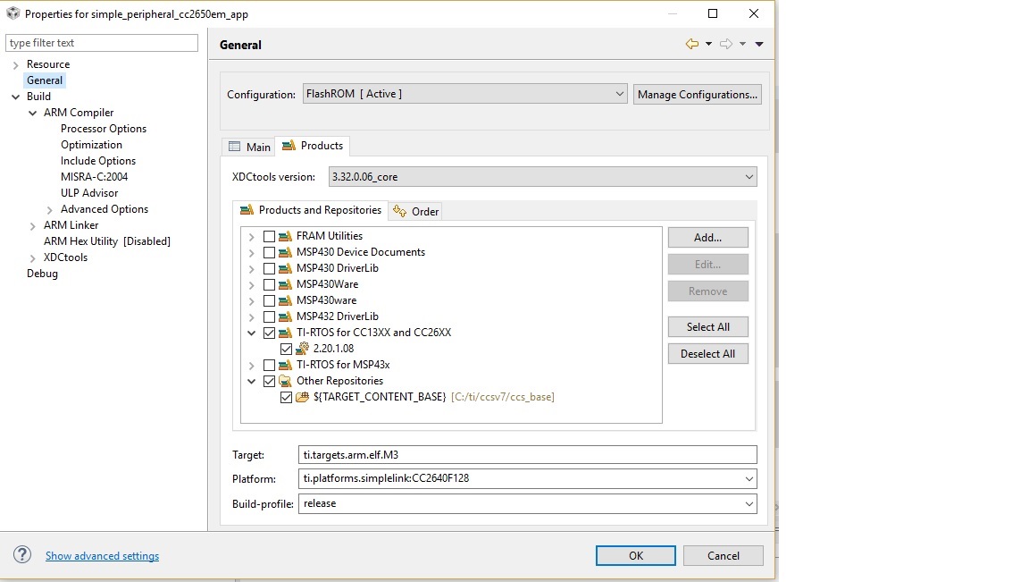Screen dimensions: 1029x582
Task: Click the back navigation arrow icon
Action: point(691,44)
